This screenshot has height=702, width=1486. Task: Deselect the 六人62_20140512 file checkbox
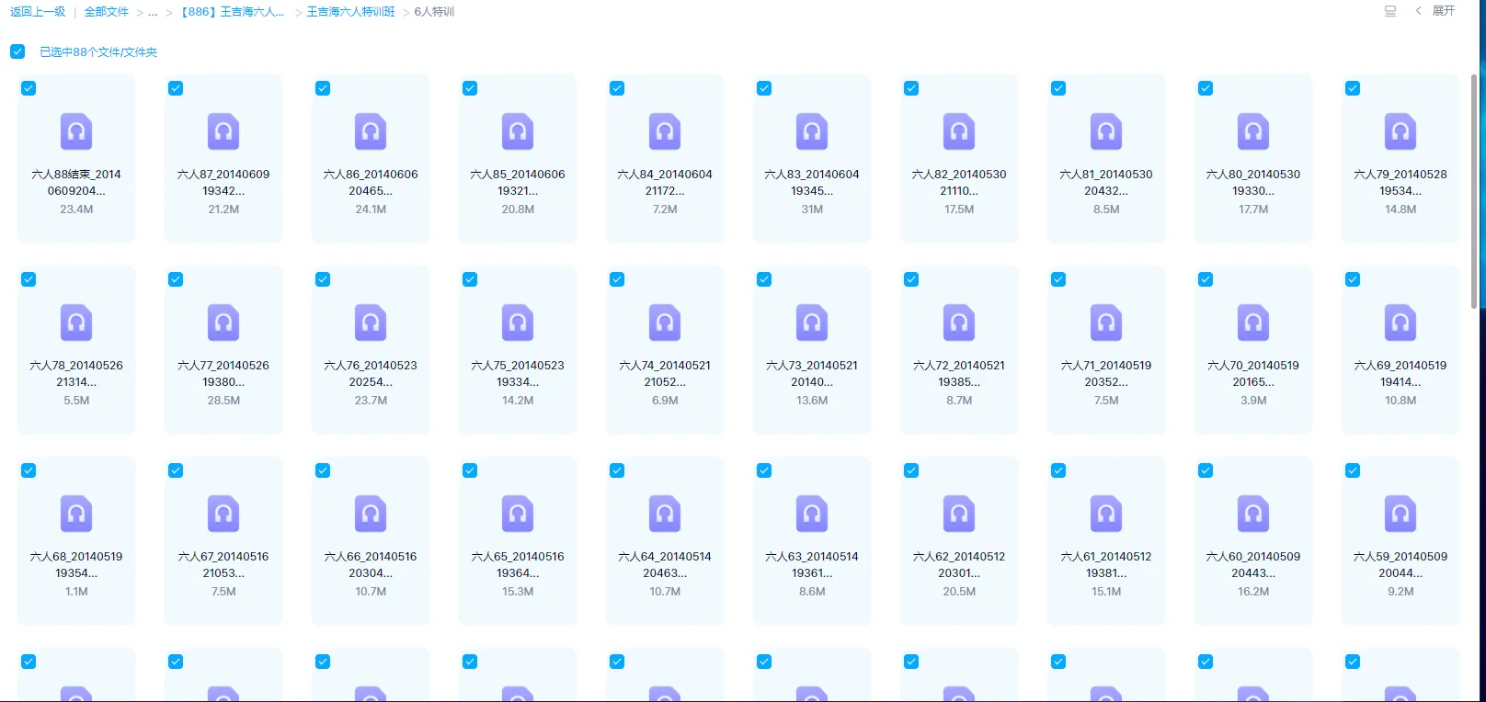[x=911, y=470]
